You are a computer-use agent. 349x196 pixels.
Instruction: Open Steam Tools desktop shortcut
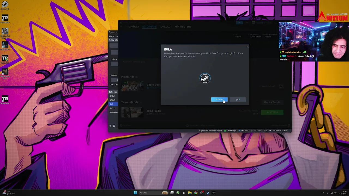(x=5, y=5)
